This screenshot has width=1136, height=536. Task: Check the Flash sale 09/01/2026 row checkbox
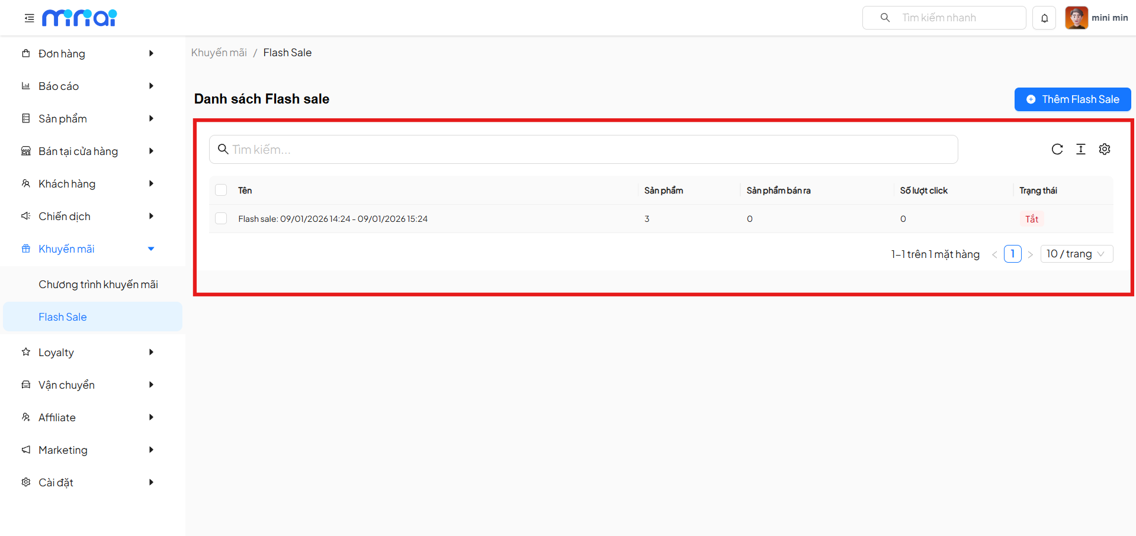[x=221, y=218]
